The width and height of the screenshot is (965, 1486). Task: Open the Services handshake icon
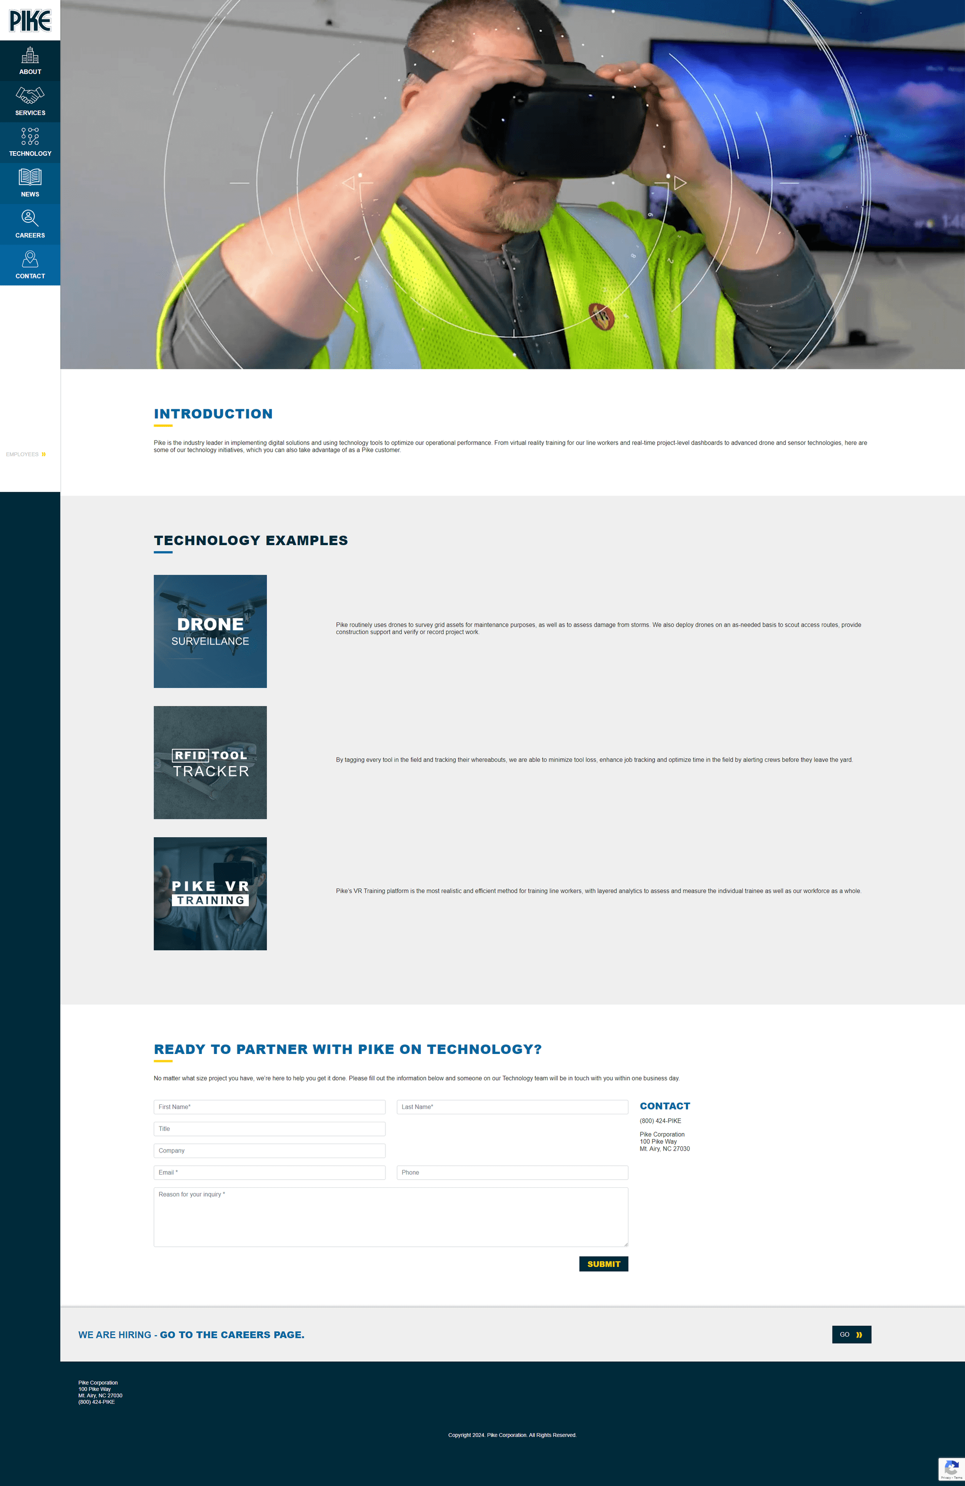[x=30, y=96]
